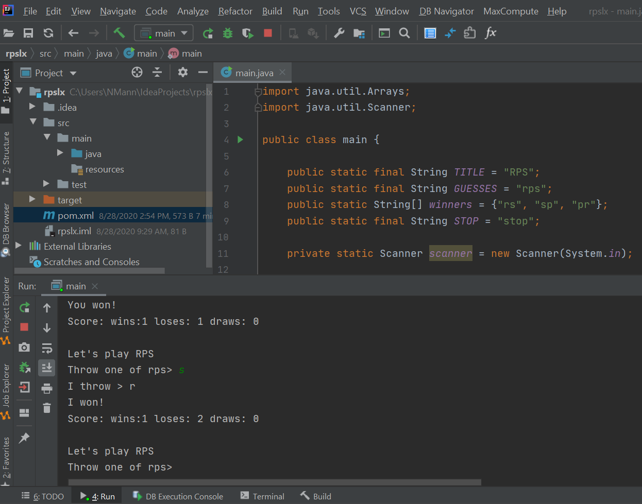Pin the Run tool window tab
Viewport: 642px width, 504px height.
click(x=24, y=438)
